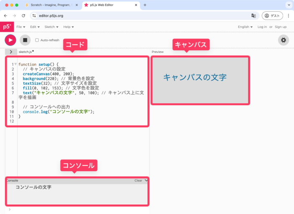The width and height of the screenshot is (294, 214).
Task: Open the editor settings gear
Action: click(x=283, y=40)
